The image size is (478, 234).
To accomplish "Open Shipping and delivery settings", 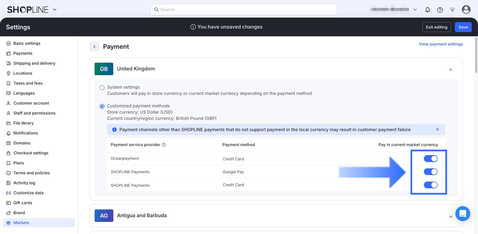I will (x=34, y=63).
